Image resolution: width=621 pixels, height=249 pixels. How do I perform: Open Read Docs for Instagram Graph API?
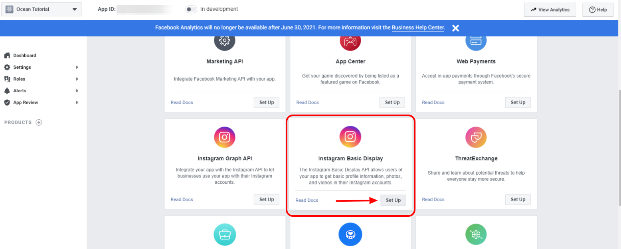[182, 199]
